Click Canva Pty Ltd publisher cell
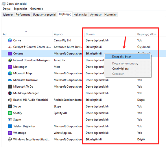 [62, 40]
